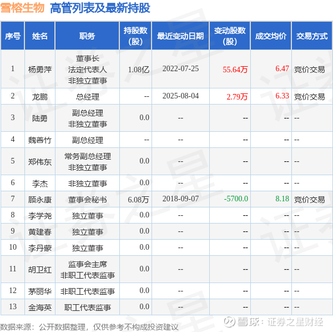Click the name 顾永康

(40, 200)
